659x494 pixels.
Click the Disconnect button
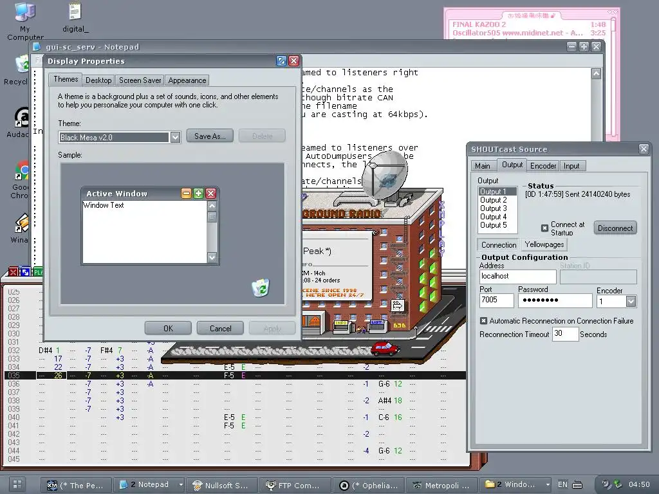click(x=615, y=228)
